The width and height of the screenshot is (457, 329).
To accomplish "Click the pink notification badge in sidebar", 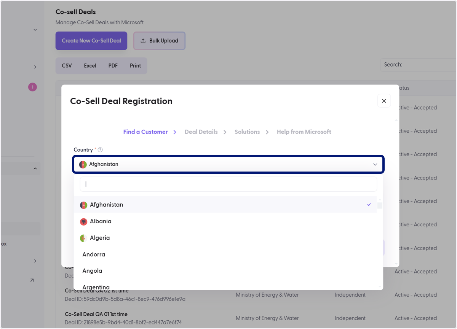I will click(32, 87).
